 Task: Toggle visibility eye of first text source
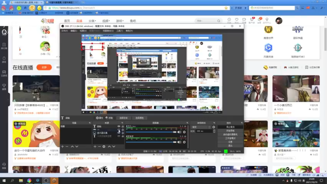tap(119, 126)
